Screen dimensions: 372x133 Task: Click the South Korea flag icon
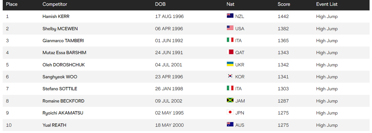pos(230,77)
